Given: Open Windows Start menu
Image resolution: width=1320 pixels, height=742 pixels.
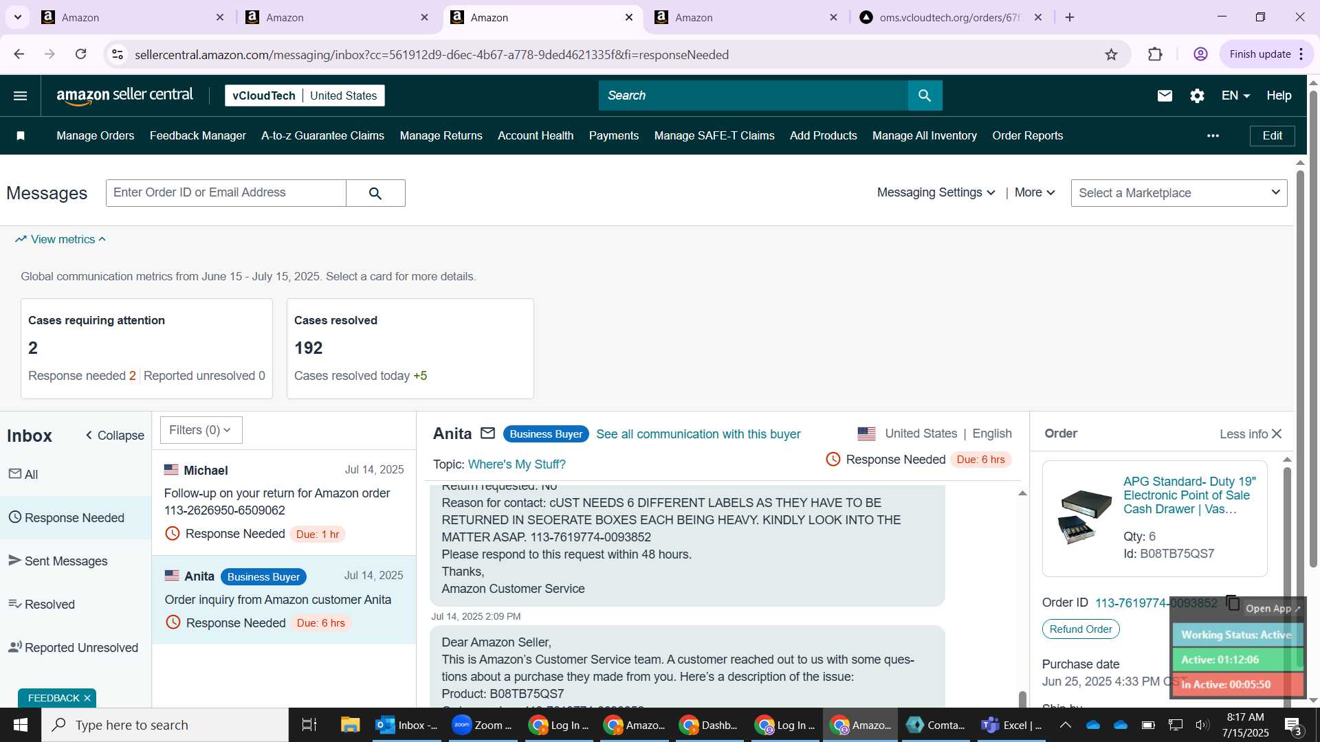Looking at the screenshot, I should (x=20, y=725).
